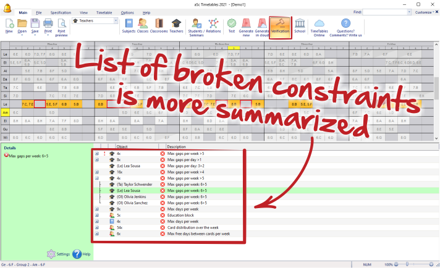
Task: Open the Relations dialog
Action: (x=214, y=26)
